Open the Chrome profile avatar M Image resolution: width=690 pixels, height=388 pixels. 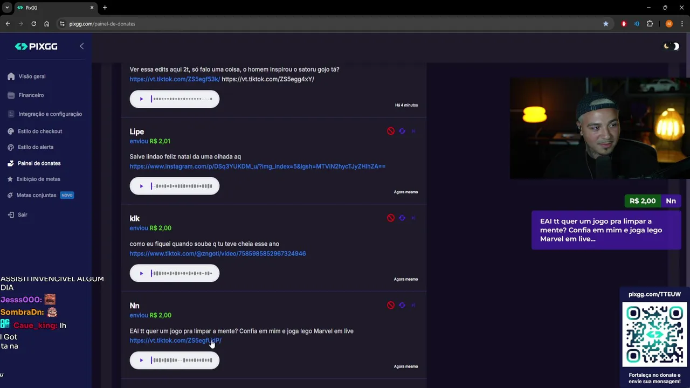[669, 24]
